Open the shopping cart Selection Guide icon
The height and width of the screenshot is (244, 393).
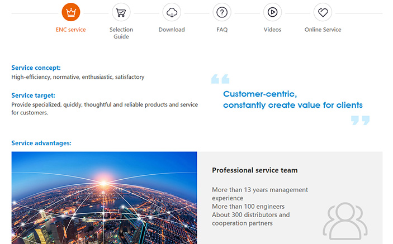pos(121,12)
